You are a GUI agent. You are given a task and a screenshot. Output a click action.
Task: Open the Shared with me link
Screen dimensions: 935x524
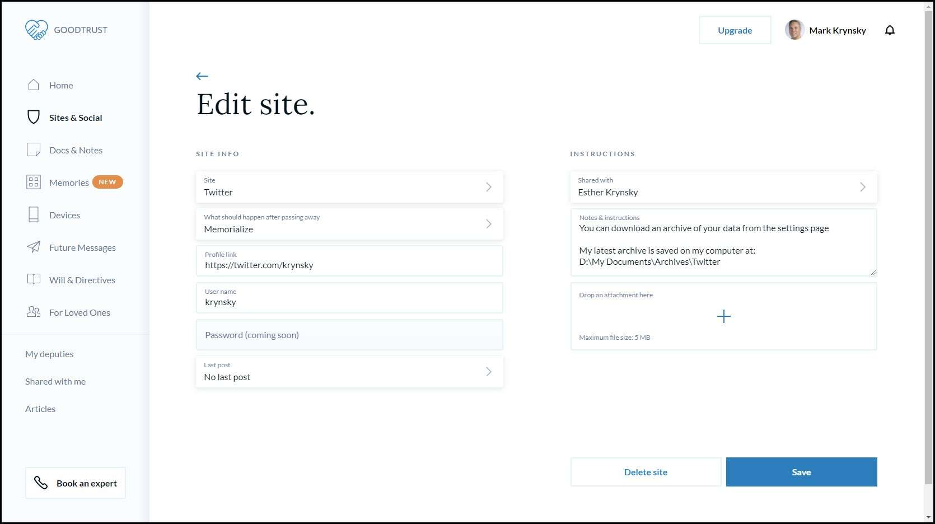pyautogui.click(x=55, y=381)
